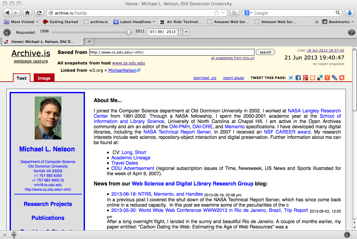Screen dimensions: 357x239
Task: Click the browser forward arrow
Action: [x=16, y=13]
